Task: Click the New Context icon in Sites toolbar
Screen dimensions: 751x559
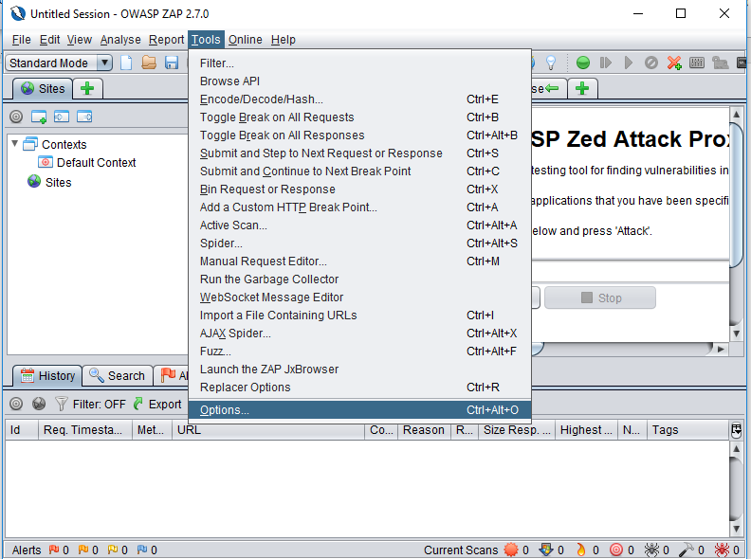Action: click(39, 117)
